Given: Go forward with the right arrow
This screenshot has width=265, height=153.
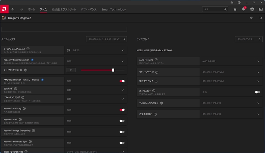Looking at the screenshot, I should pos(22,9).
